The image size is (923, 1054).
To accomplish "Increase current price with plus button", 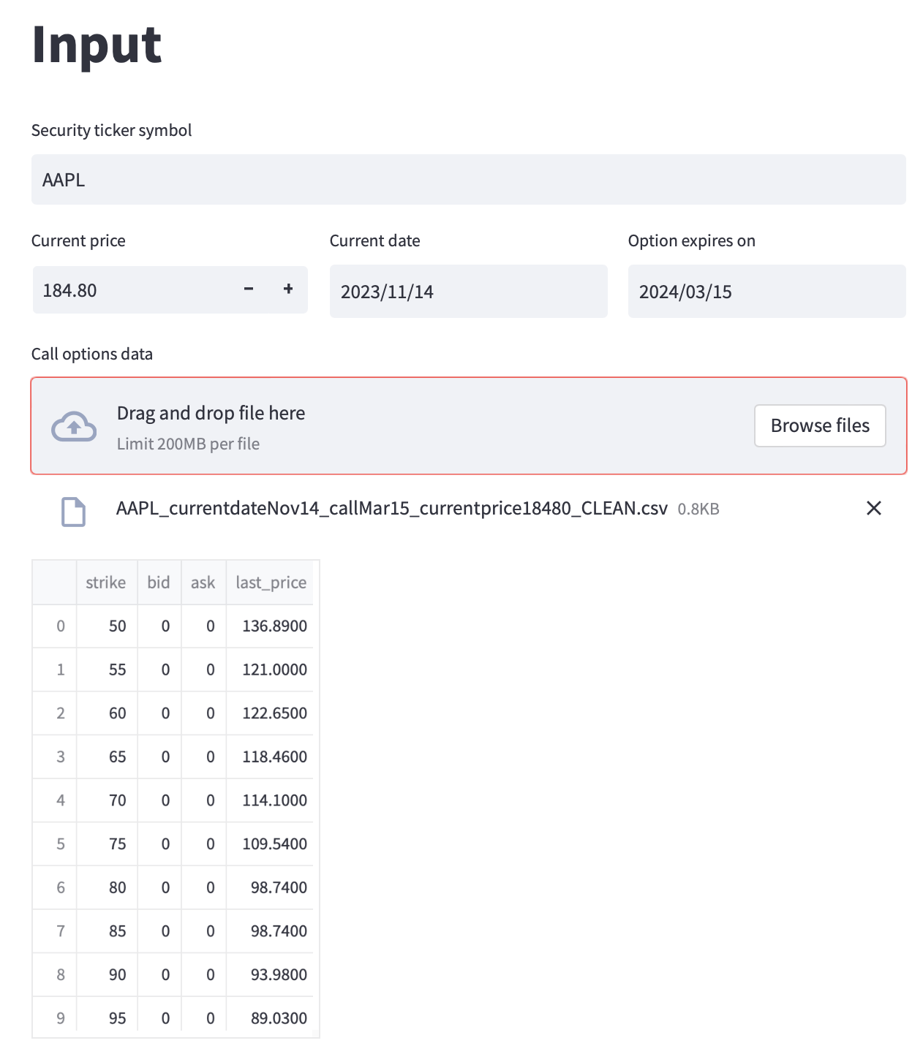I will click(288, 289).
